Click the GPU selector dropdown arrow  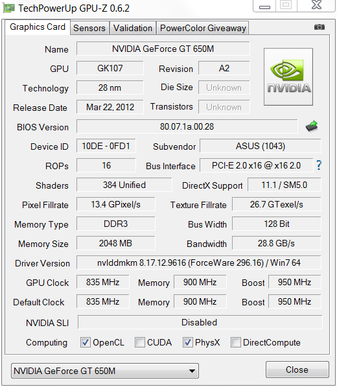point(192,371)
